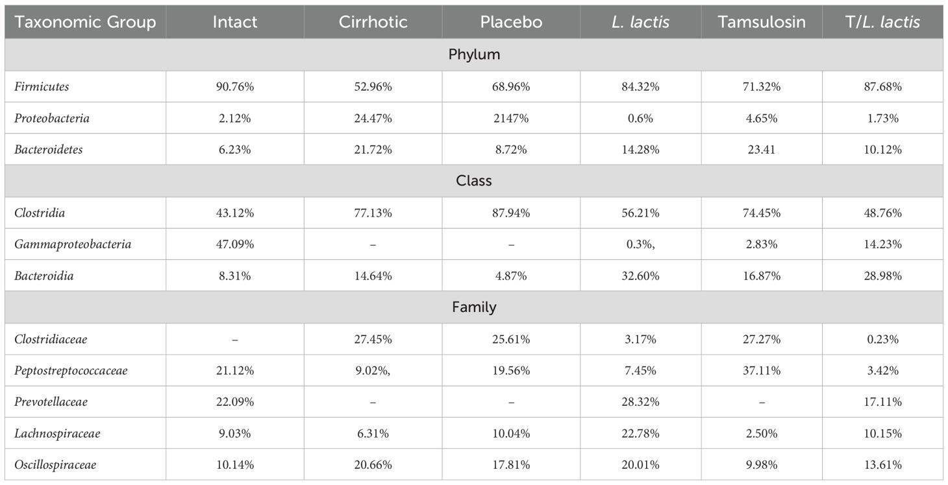Select the 87.94% Clostridia Placebo cell
Viewport: 948px width, 485px height.
511,213
